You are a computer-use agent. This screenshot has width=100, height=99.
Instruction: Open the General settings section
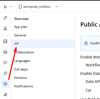[x=20, y=35]
